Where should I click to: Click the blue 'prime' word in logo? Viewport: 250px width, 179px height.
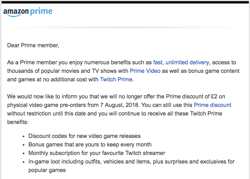click(41, 12)
